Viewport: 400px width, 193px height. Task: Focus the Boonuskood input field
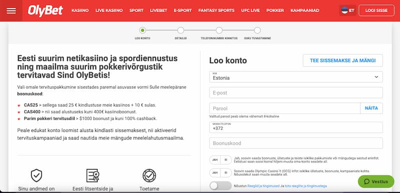(x=296, y=143)
